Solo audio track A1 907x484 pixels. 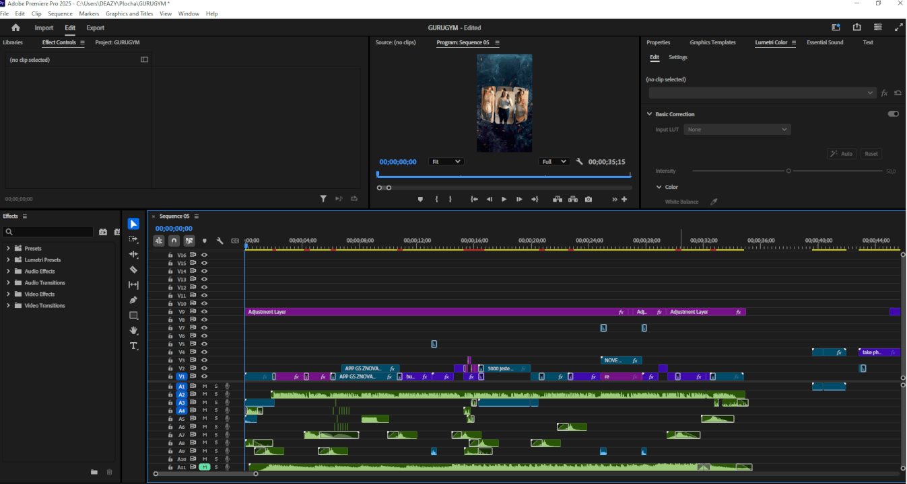pos(216,387)
